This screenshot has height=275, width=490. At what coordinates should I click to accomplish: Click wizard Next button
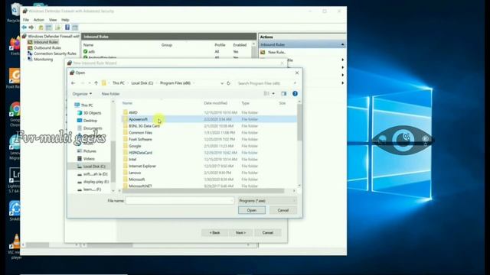point(240,232)
